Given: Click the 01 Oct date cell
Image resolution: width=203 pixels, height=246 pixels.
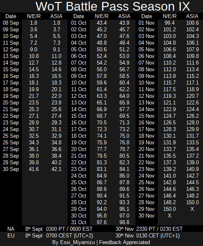Looking at the screenshot, I should pyautogui.click(x=78, y=23).
